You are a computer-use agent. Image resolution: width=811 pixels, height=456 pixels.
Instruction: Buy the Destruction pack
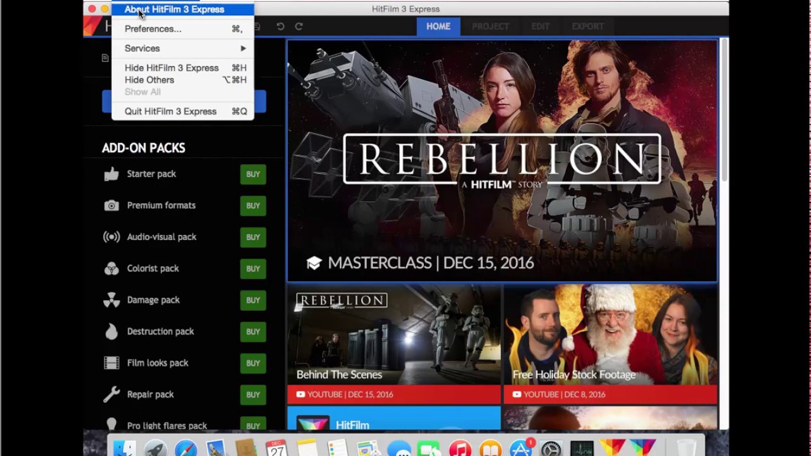click(253, 332)
